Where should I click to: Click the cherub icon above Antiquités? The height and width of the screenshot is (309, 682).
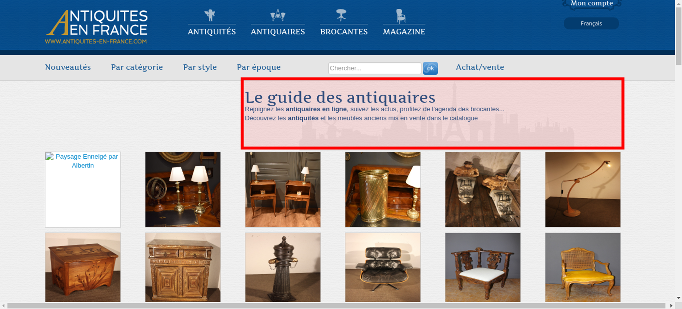point(210,15)
